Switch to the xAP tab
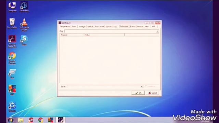Screen dimensions: 219x123 coord(153,27)
